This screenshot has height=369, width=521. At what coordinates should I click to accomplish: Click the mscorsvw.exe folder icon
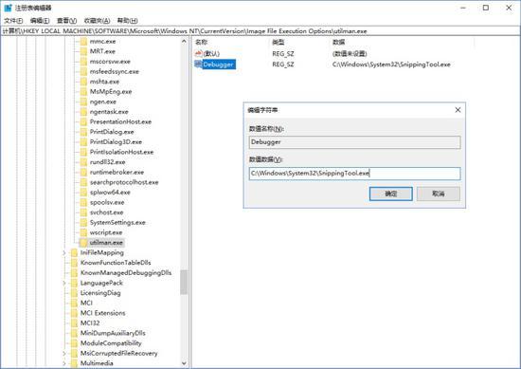(83, 62)
